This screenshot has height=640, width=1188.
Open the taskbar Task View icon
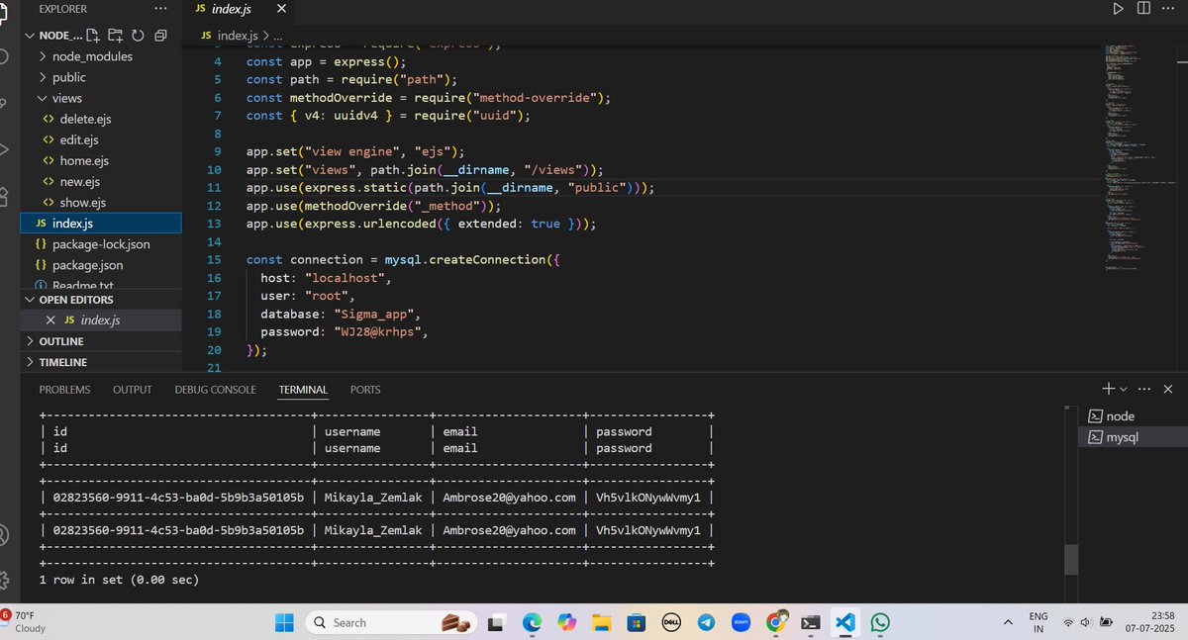click(497, 622)
